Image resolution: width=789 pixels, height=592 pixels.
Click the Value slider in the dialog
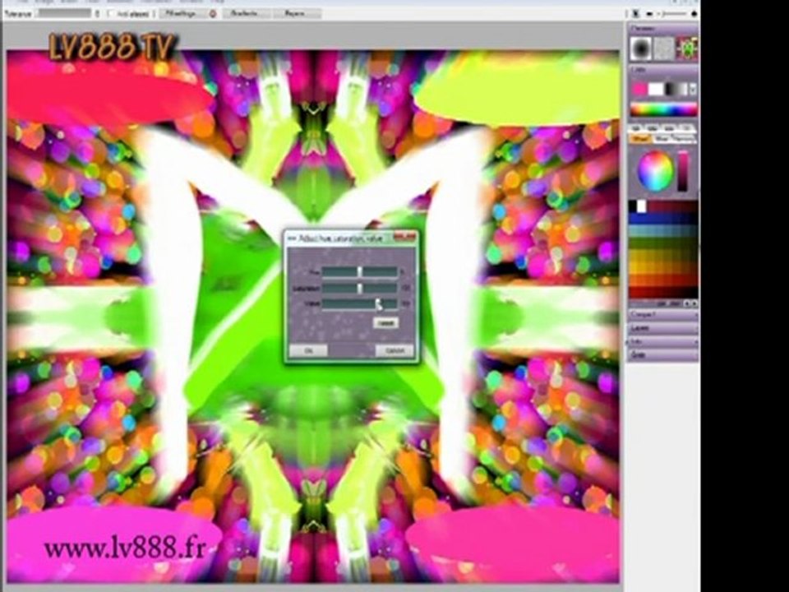(x=359, y=304)
